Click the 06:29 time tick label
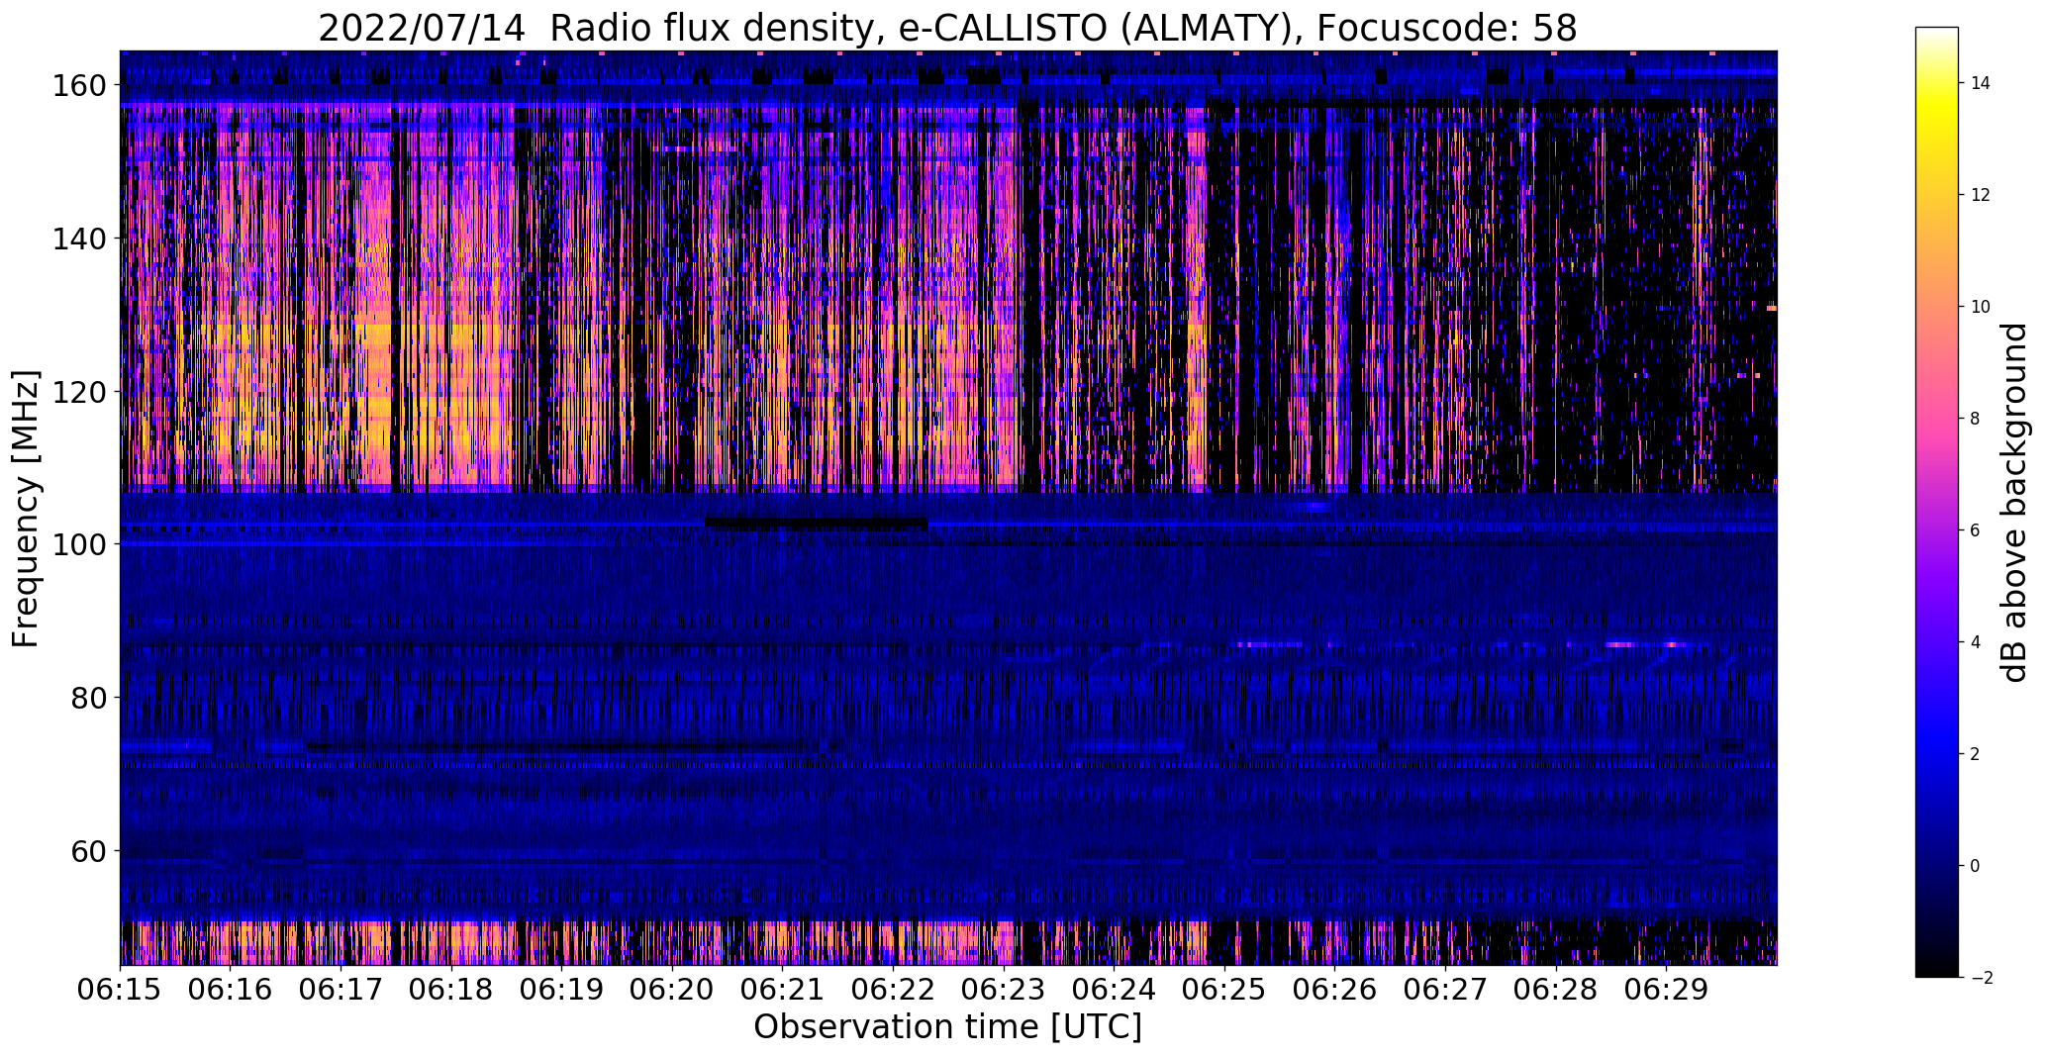 (x=1667, y=990)
